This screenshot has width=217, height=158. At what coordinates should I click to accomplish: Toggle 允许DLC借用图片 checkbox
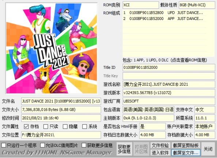point(42,145)
